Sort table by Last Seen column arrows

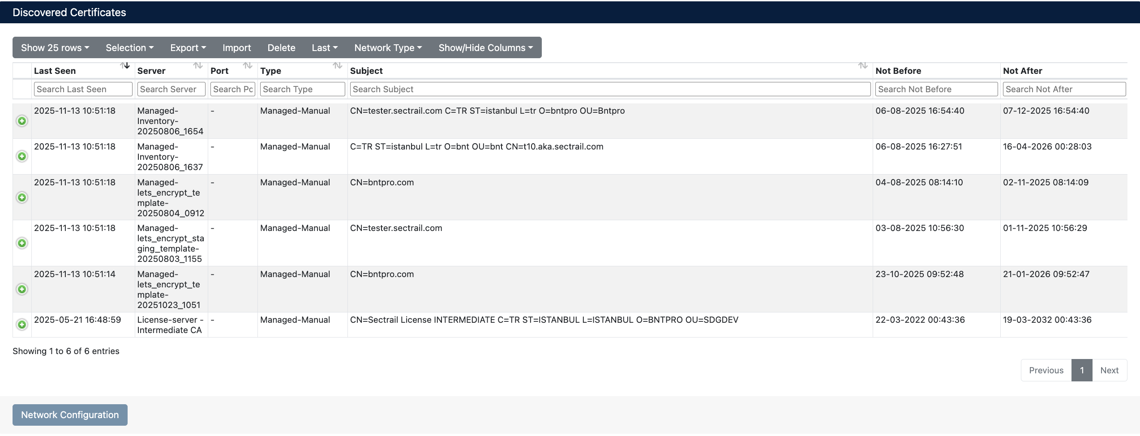pos(125,66)
